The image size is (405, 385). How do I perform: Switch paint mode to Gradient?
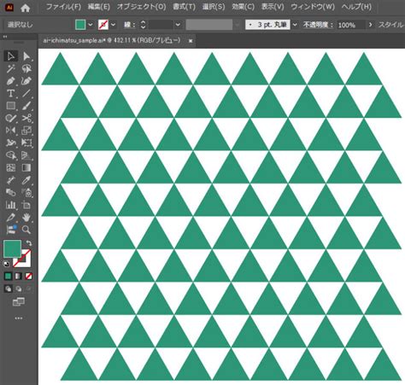[x=18, y=276]
